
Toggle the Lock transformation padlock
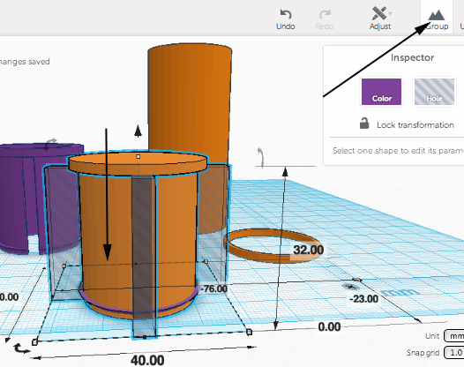click(364, 124)
